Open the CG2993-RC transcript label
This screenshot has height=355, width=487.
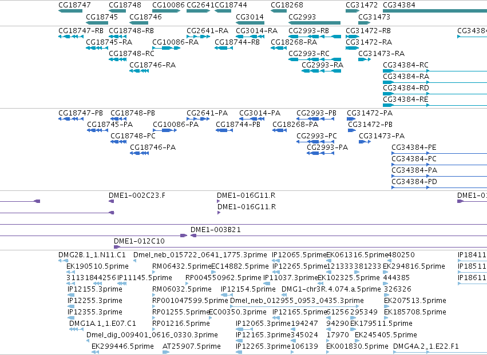pos(309,53)
